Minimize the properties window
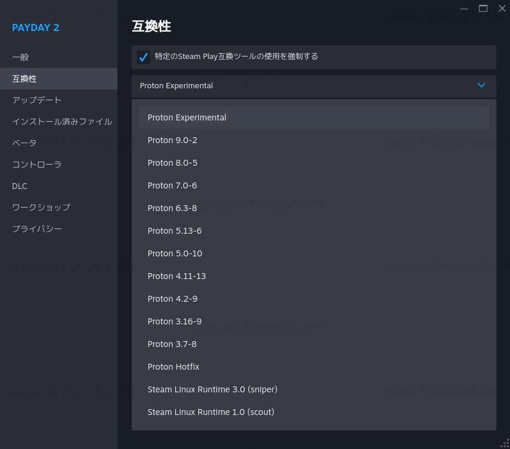 pos(464,9)
